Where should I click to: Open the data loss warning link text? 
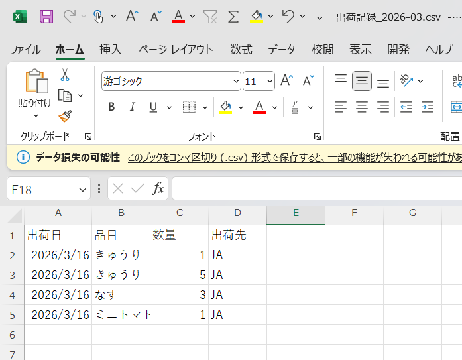click(295, 158)
